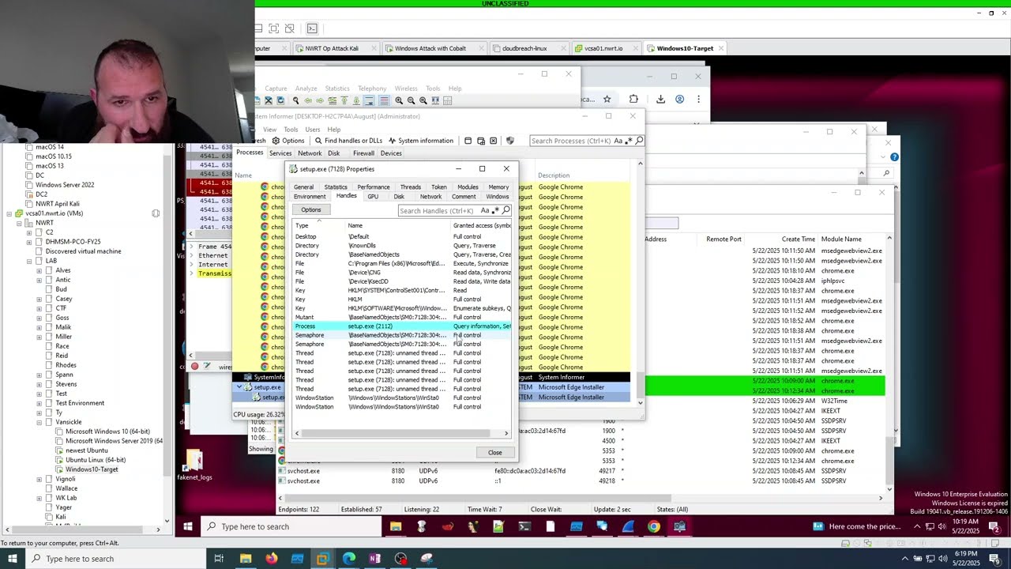Expand the Spann folder in VM tree
This screenshot has height=569, width=1011.
click(x=39, y=375)
